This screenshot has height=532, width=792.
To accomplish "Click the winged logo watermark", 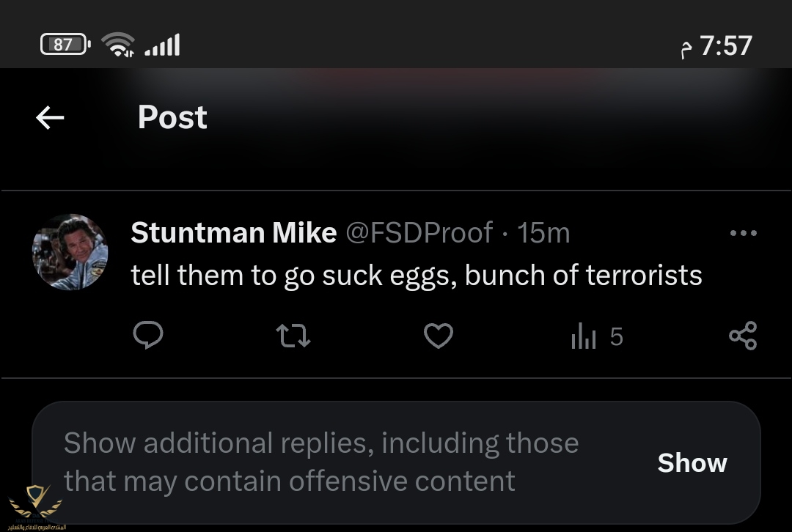I will coord(35,506).
